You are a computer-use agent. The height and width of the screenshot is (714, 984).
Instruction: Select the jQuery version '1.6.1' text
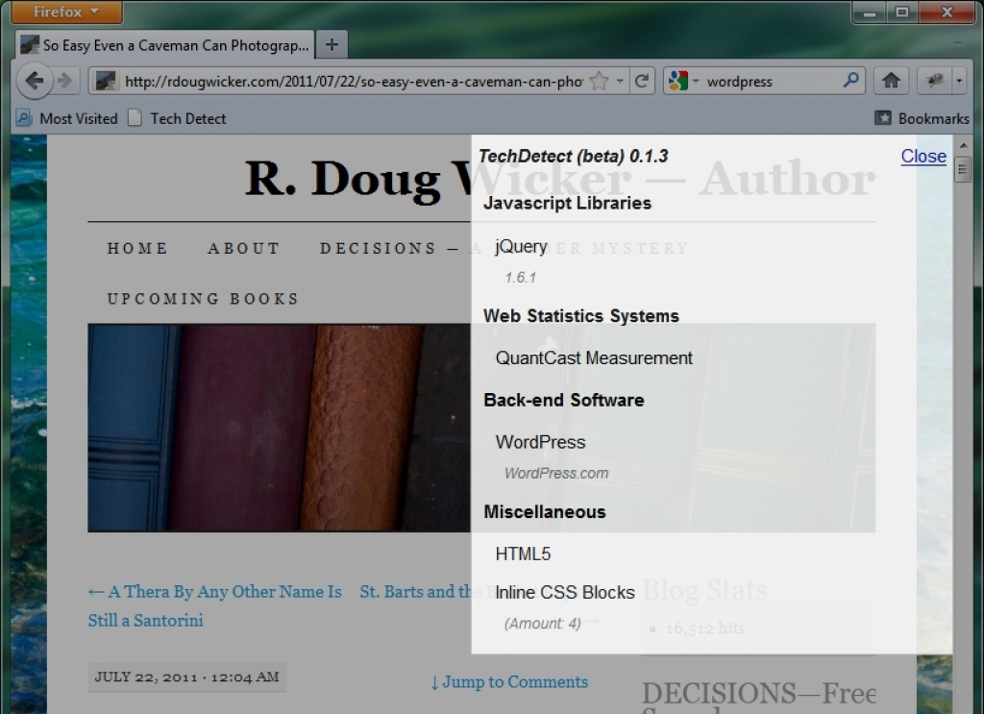[520, 278]
